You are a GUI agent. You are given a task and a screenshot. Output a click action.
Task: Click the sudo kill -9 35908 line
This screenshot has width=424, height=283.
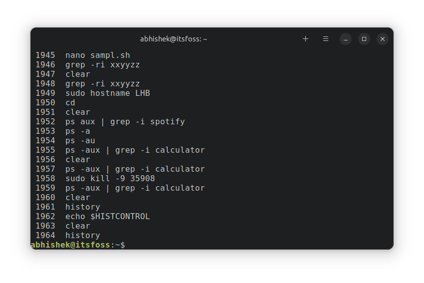point(95,178)
